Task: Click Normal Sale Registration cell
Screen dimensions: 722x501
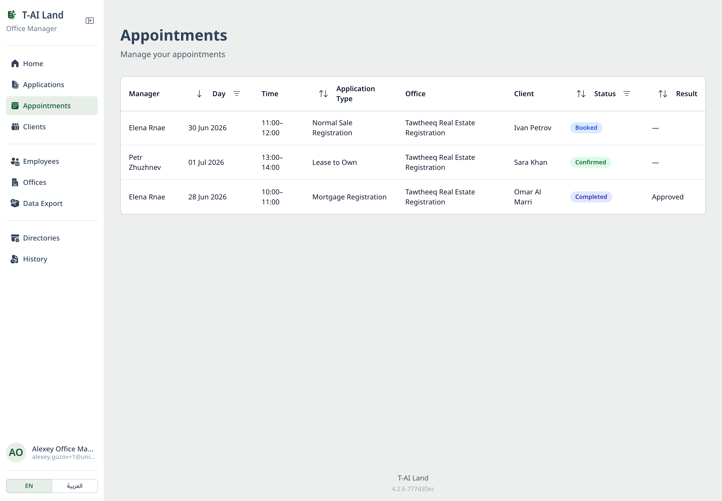Action: (x=332, y=128)
